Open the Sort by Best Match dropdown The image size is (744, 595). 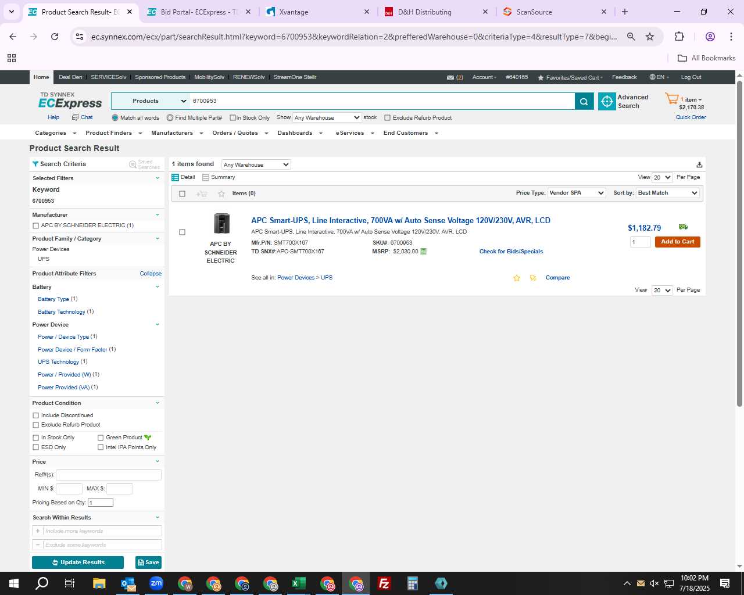(x=668, y=193)
